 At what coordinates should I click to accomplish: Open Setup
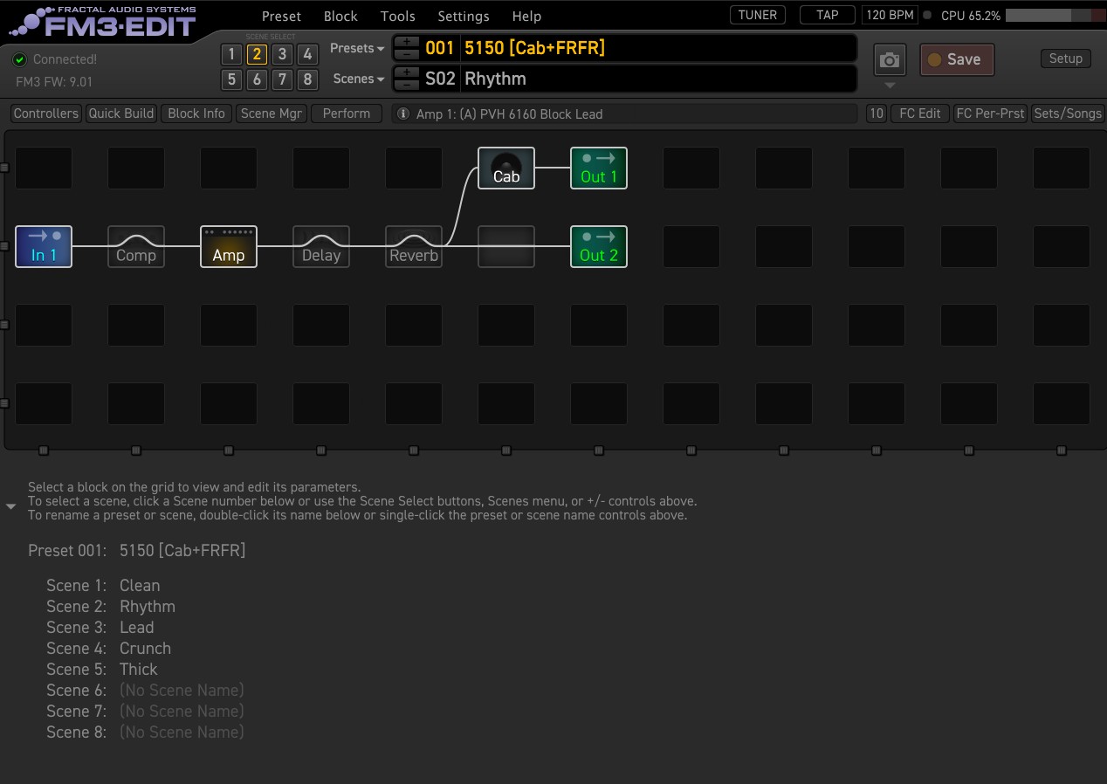[1065, 58]
